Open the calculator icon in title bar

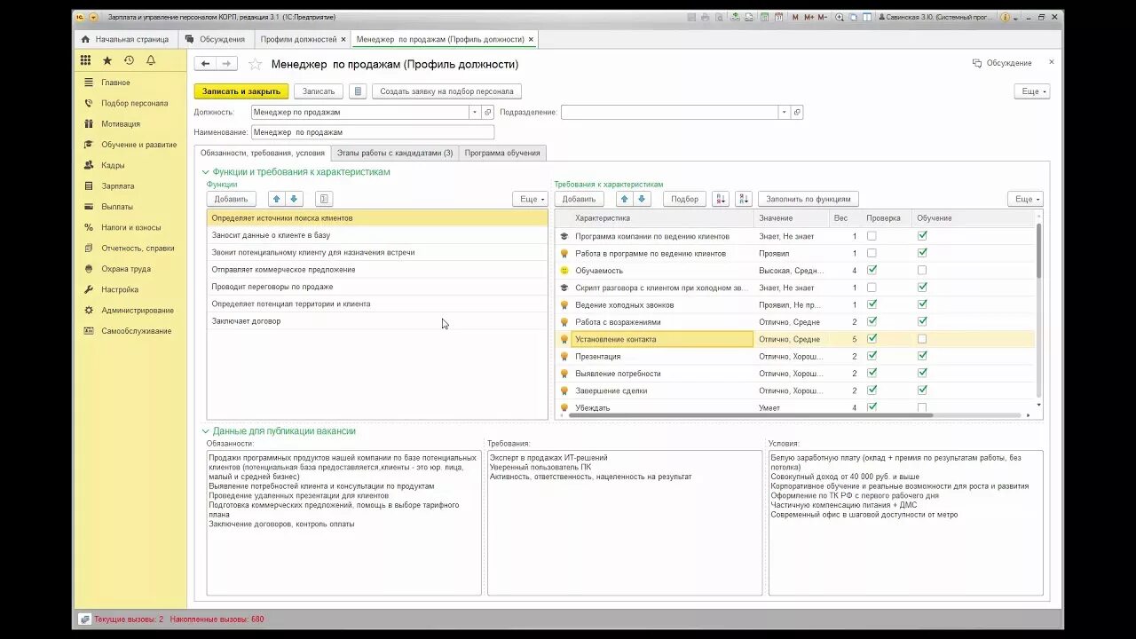(x=763, y=17)
